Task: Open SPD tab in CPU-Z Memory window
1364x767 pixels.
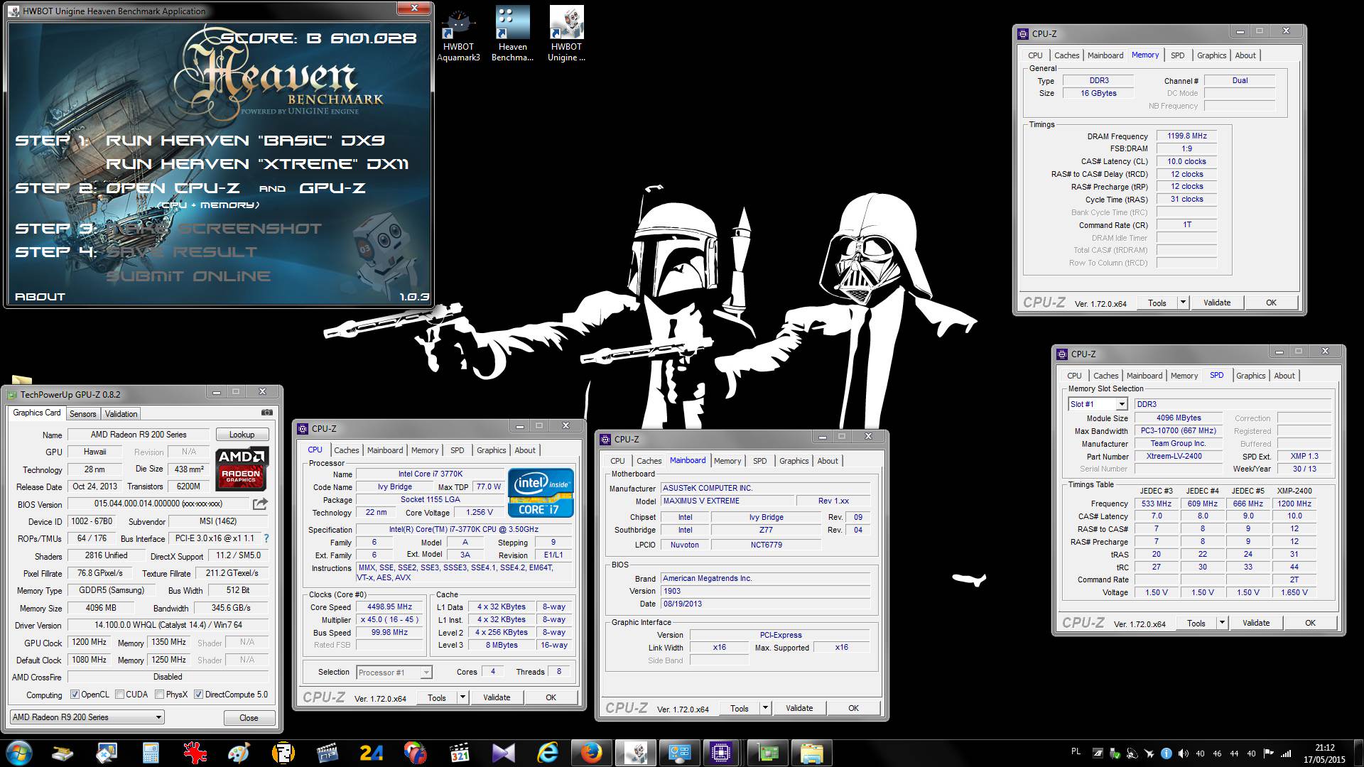Action: coord(1177,55)
